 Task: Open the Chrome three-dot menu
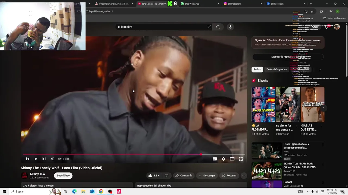click(344, 11)
